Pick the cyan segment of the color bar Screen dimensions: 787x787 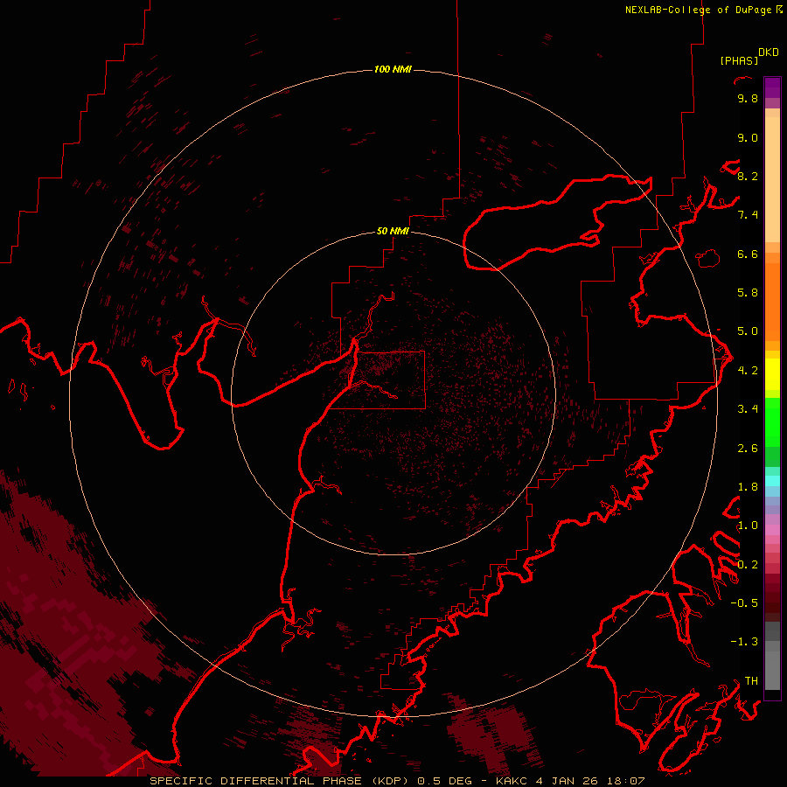pos(772,481)
